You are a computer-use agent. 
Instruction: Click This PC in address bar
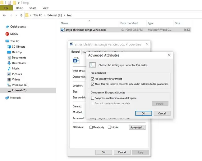click(38, 15)
